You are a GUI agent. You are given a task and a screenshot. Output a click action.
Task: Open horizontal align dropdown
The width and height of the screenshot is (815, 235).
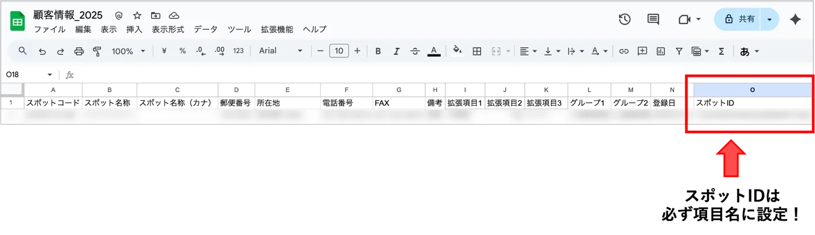click(x=528, y=51)
